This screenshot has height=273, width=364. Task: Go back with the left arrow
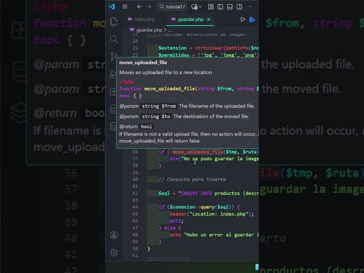139,7
